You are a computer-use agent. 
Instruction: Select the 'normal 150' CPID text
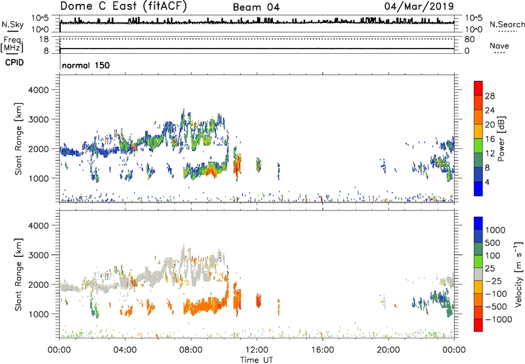coord(86,65)
